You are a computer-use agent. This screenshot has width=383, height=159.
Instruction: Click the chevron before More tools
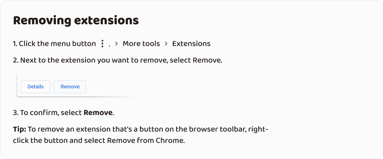coord(117,44)
